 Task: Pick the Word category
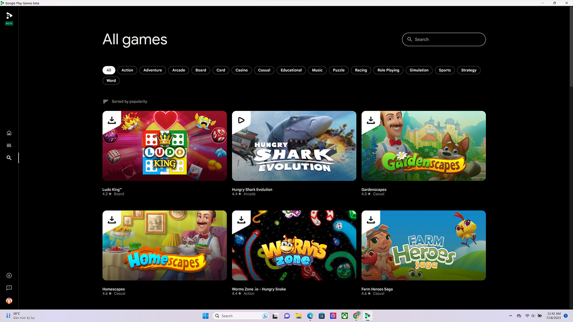tap(111, 80)
